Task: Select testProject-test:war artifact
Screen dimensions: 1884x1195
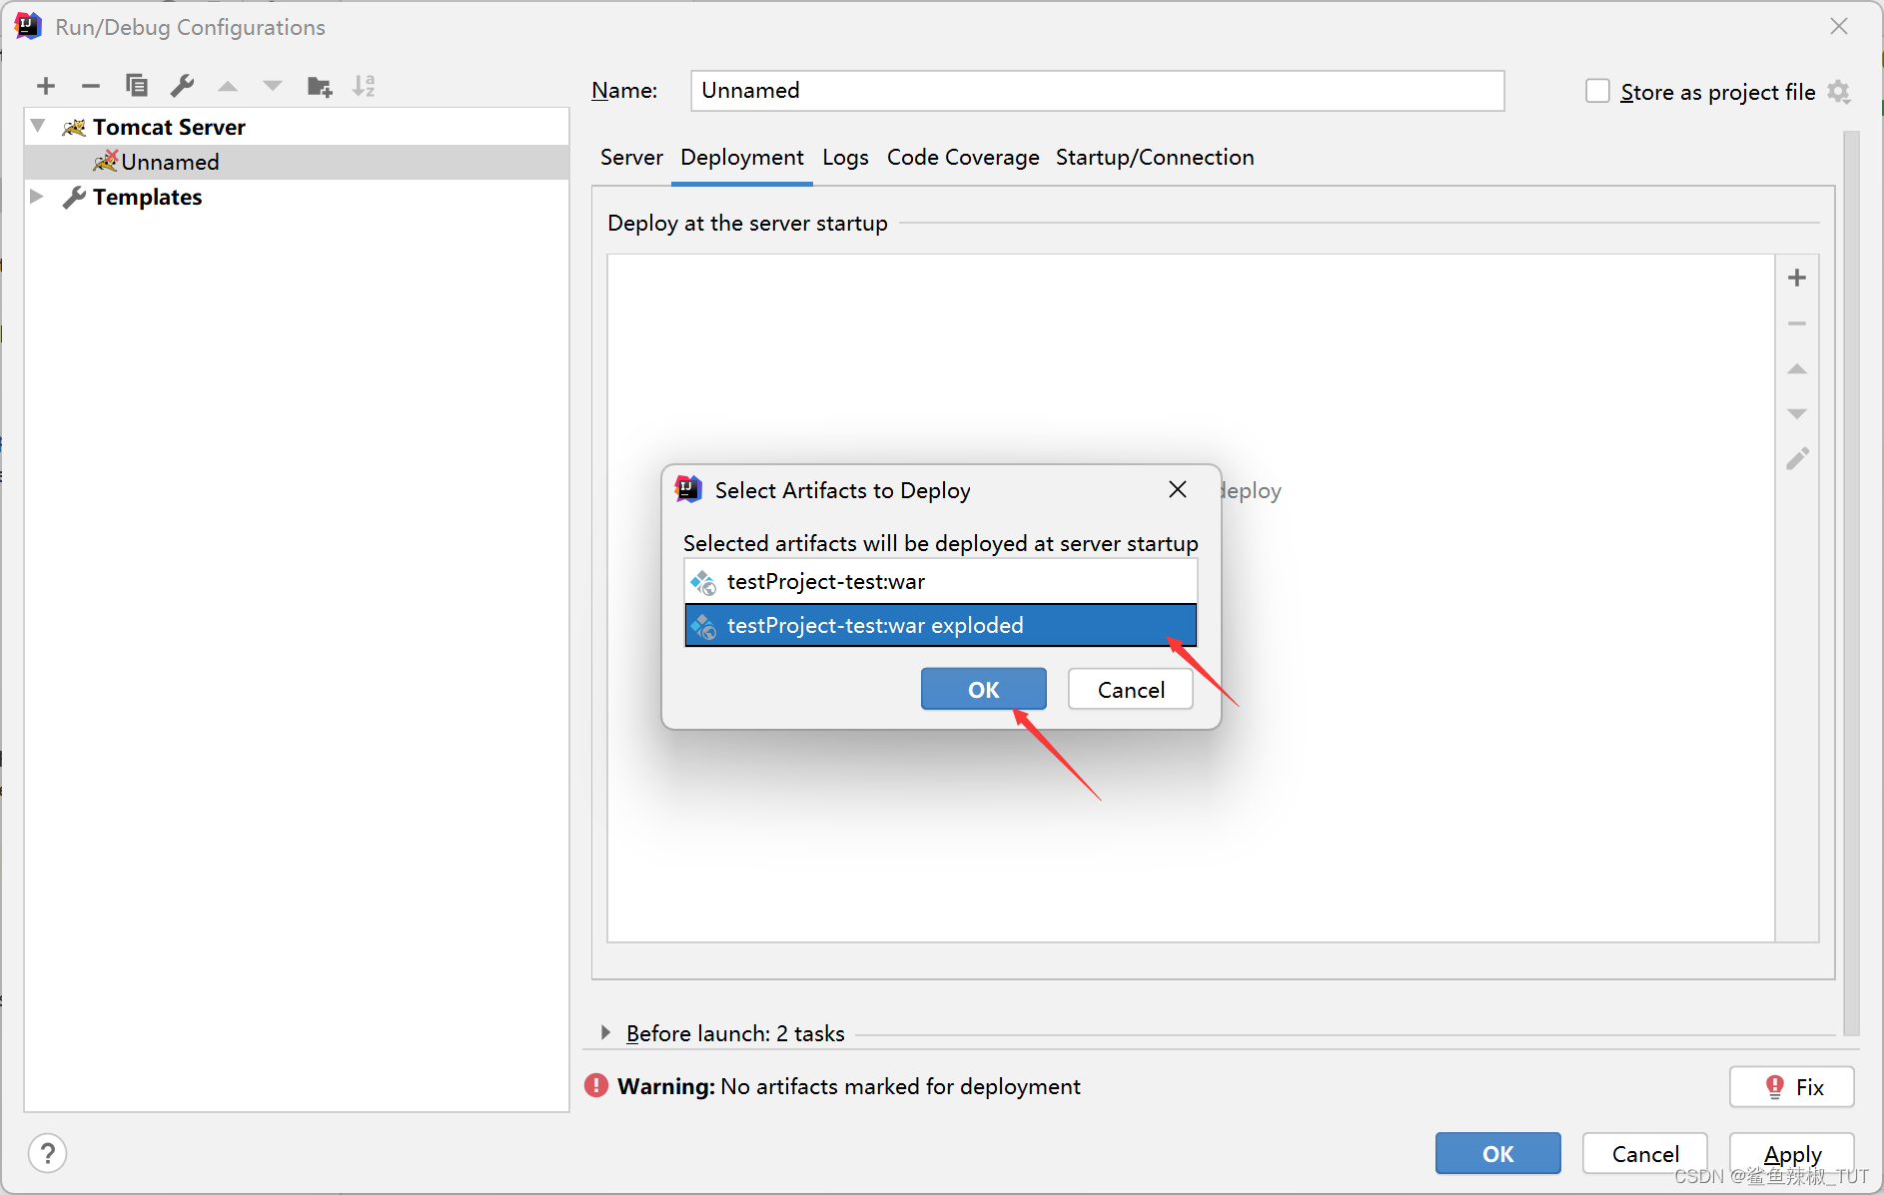Action: point(941,581)
